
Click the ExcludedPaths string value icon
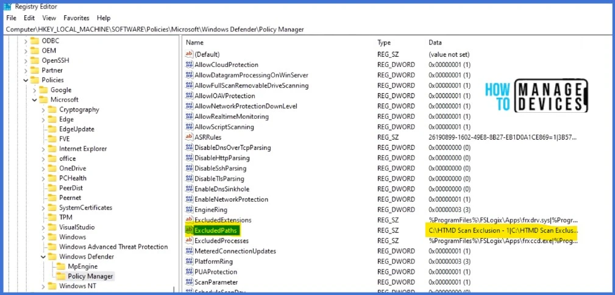(189, 230)
